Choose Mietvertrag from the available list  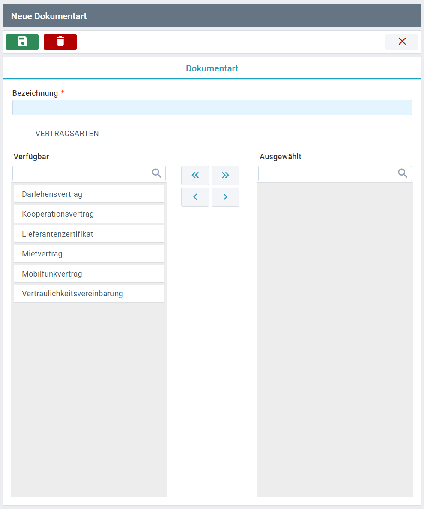click(89, 254)
